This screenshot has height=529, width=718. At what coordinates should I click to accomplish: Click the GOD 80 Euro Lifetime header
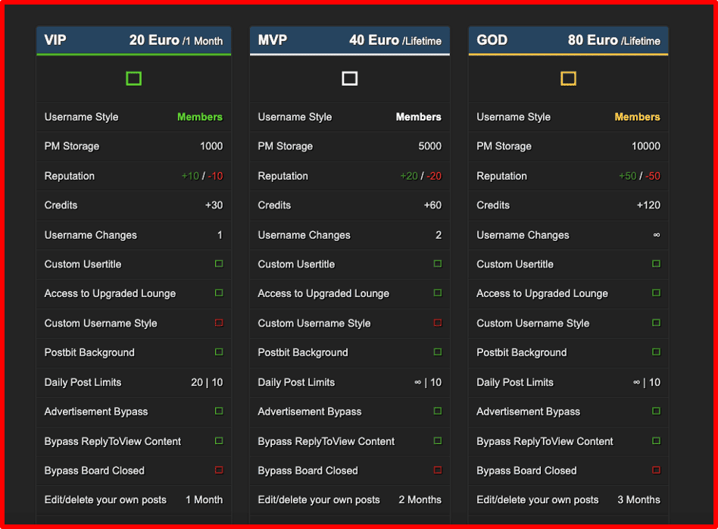(x=568, y=40)
